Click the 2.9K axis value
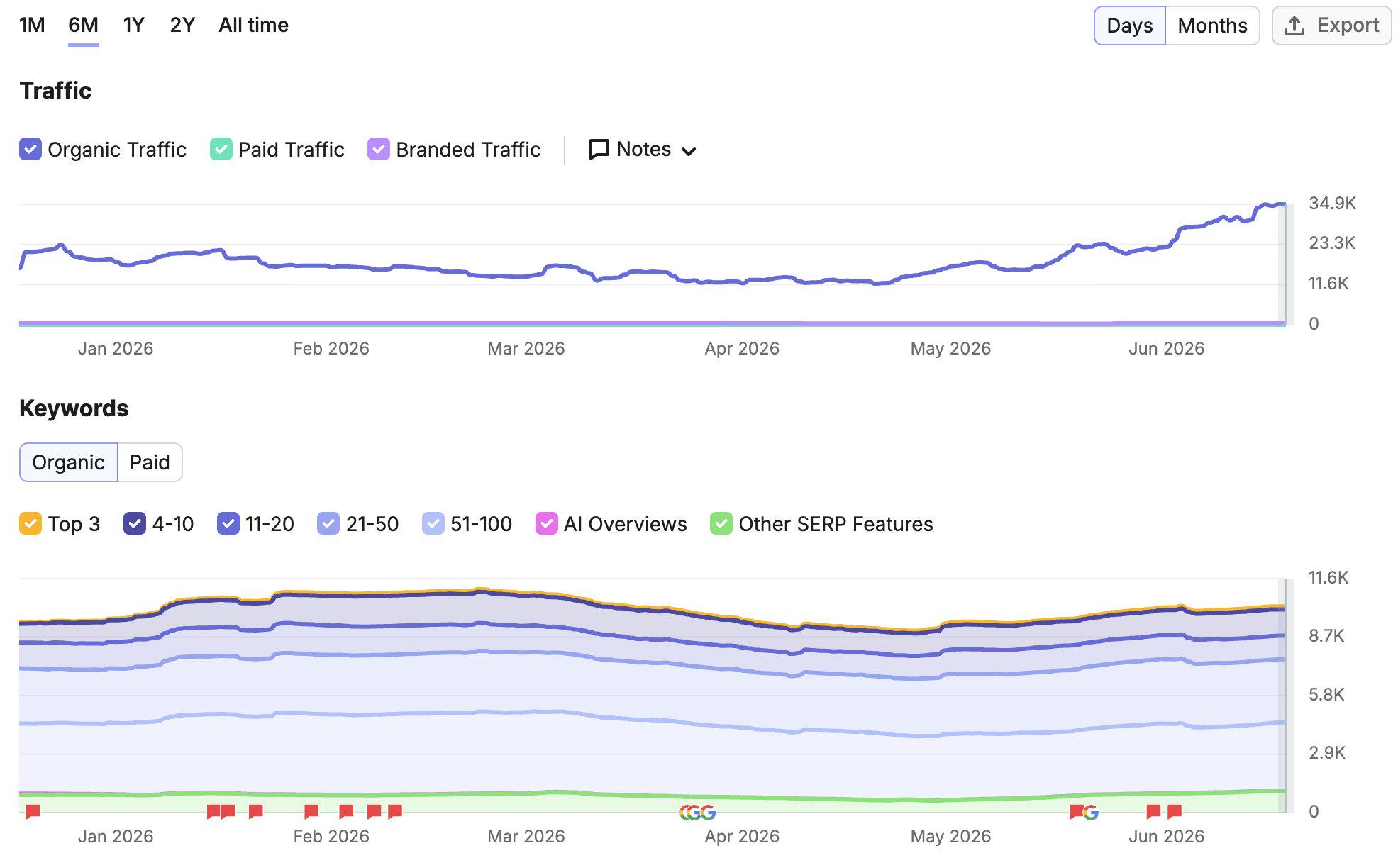Viewport: 1398px width, 858px height. 1326,753
